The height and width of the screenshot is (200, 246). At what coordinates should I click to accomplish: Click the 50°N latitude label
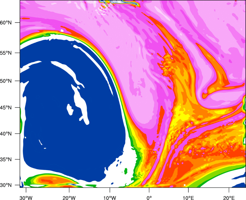point(6,81)
